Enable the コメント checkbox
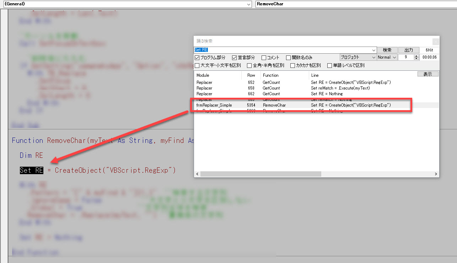 coord(264,58)
